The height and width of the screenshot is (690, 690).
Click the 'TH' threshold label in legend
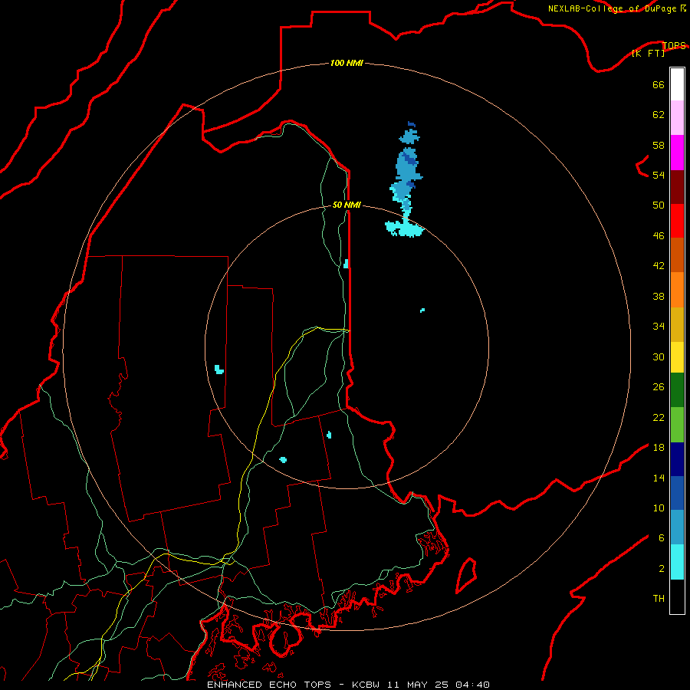(659, 598)
